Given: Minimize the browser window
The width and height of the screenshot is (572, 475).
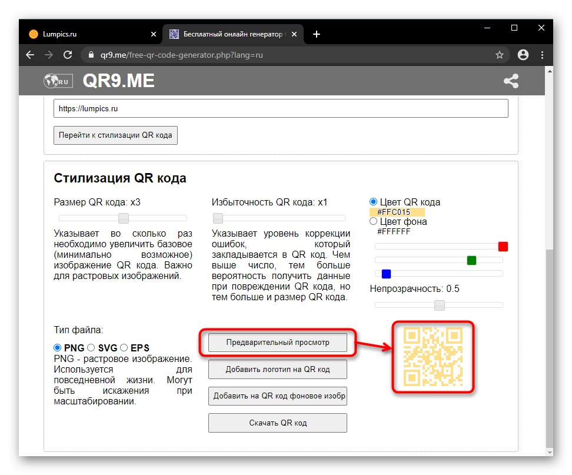Looking at the screenshot, I should coord(487,28).
